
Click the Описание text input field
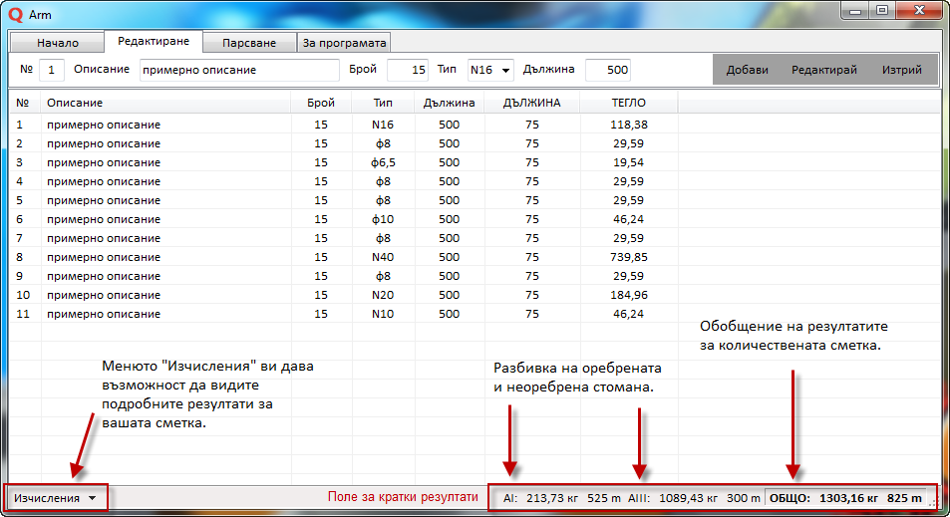[x=239, y=70]
